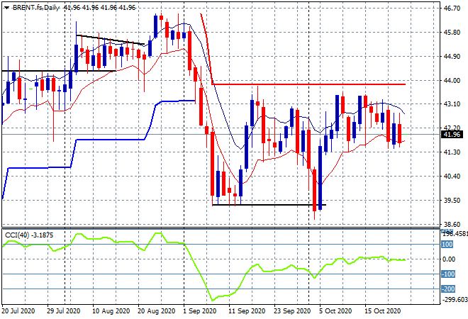
Task: Click the 38.60 price axis label
Action: click(x=452, y=224)
